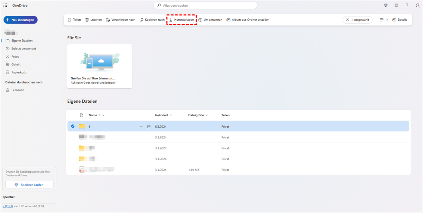Click Album aus Ordner erstellen

248,20
